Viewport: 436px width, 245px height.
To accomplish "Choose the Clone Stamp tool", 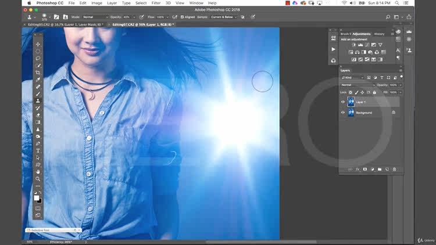I will click(x=38, y=101).
